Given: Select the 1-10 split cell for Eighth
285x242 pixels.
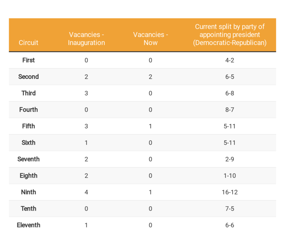Looking at the screenshot, I should [230, 176].
